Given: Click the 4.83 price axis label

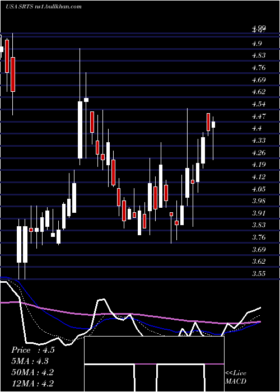Looking at the screenshot, I should 259,55.
